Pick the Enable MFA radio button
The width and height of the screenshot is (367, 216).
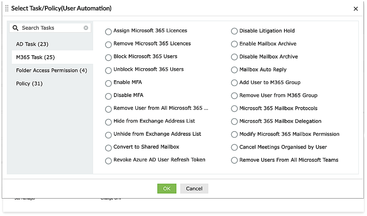(108, 83)
